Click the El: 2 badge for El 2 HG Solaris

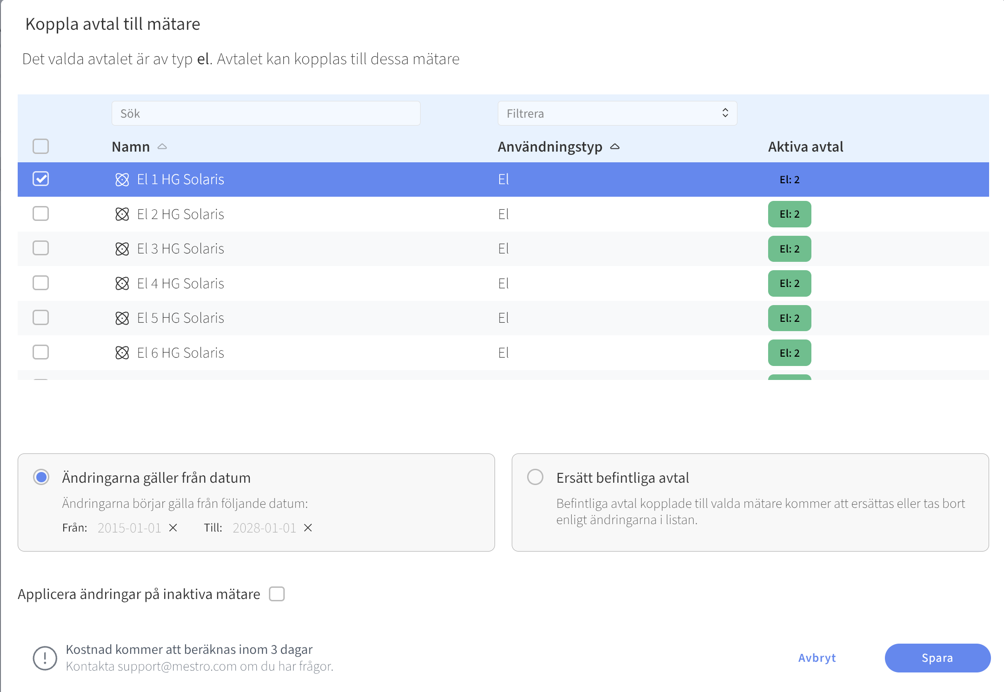pyautogui.click(x=790, y=214)
